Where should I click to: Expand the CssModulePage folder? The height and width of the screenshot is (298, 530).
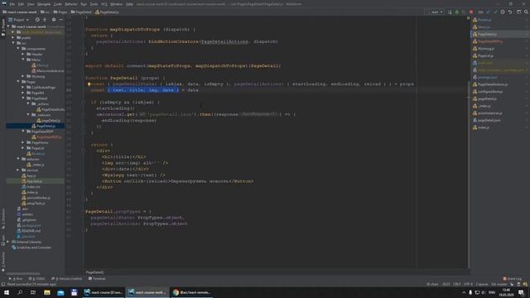point(23,87)
